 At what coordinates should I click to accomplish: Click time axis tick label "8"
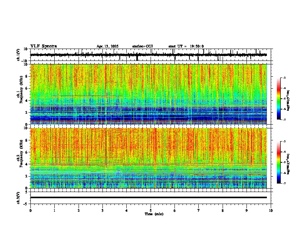223,211
